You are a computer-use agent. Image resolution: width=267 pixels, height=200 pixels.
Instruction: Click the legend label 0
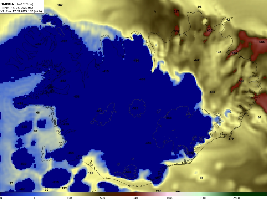pos(1,198)
